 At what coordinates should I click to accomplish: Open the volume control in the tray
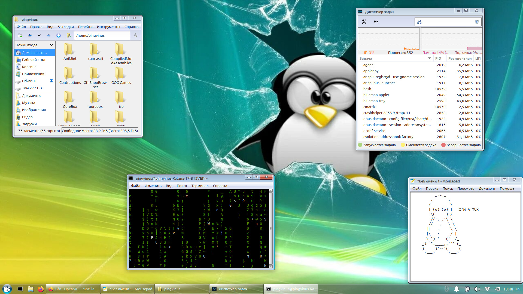click(477, 289)
